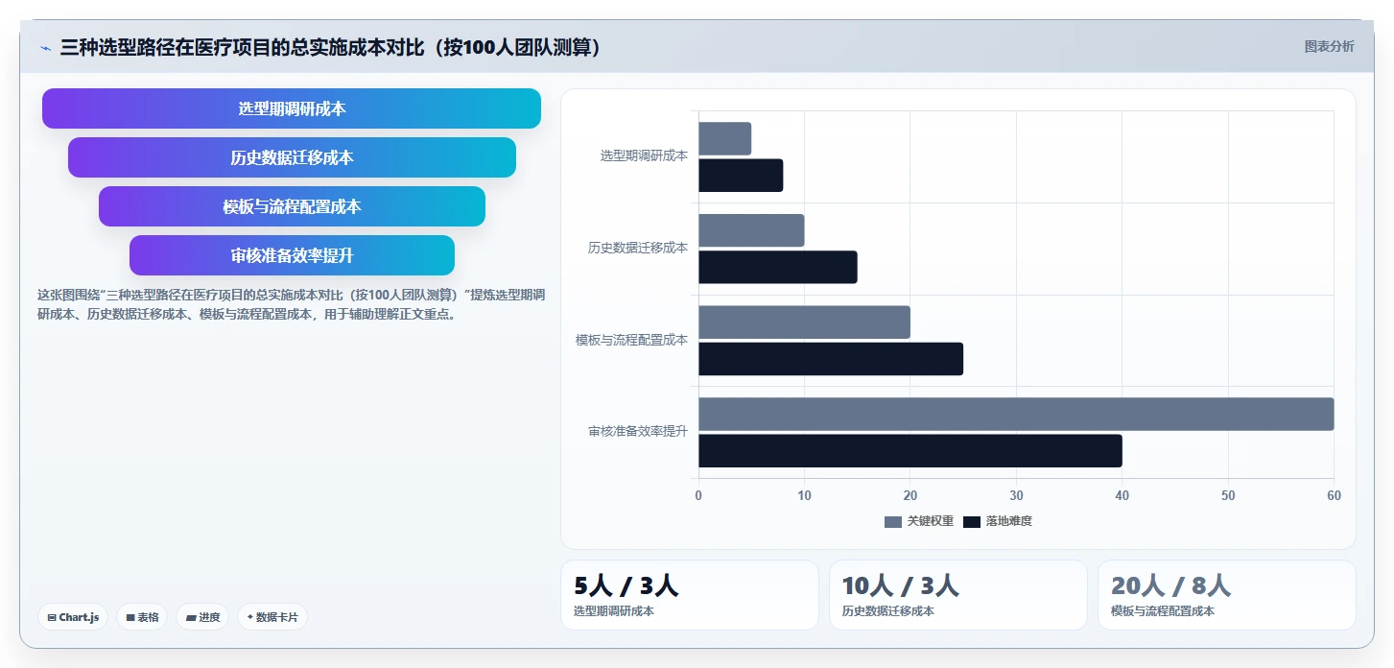Image resolution: width=1394 pixels, height=668 pixels.
Task: Click the panel title 三种选型路径 heading
Action: (x=330, y=47)
